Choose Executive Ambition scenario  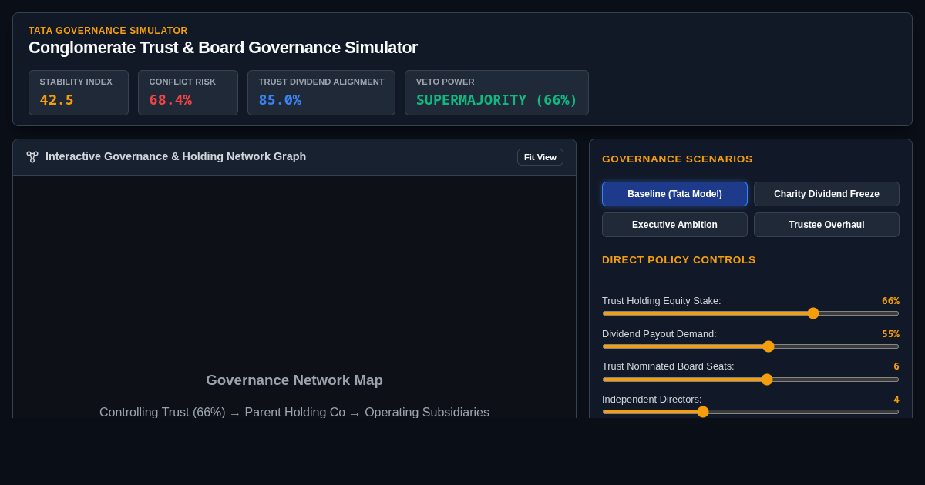point(674,225)
